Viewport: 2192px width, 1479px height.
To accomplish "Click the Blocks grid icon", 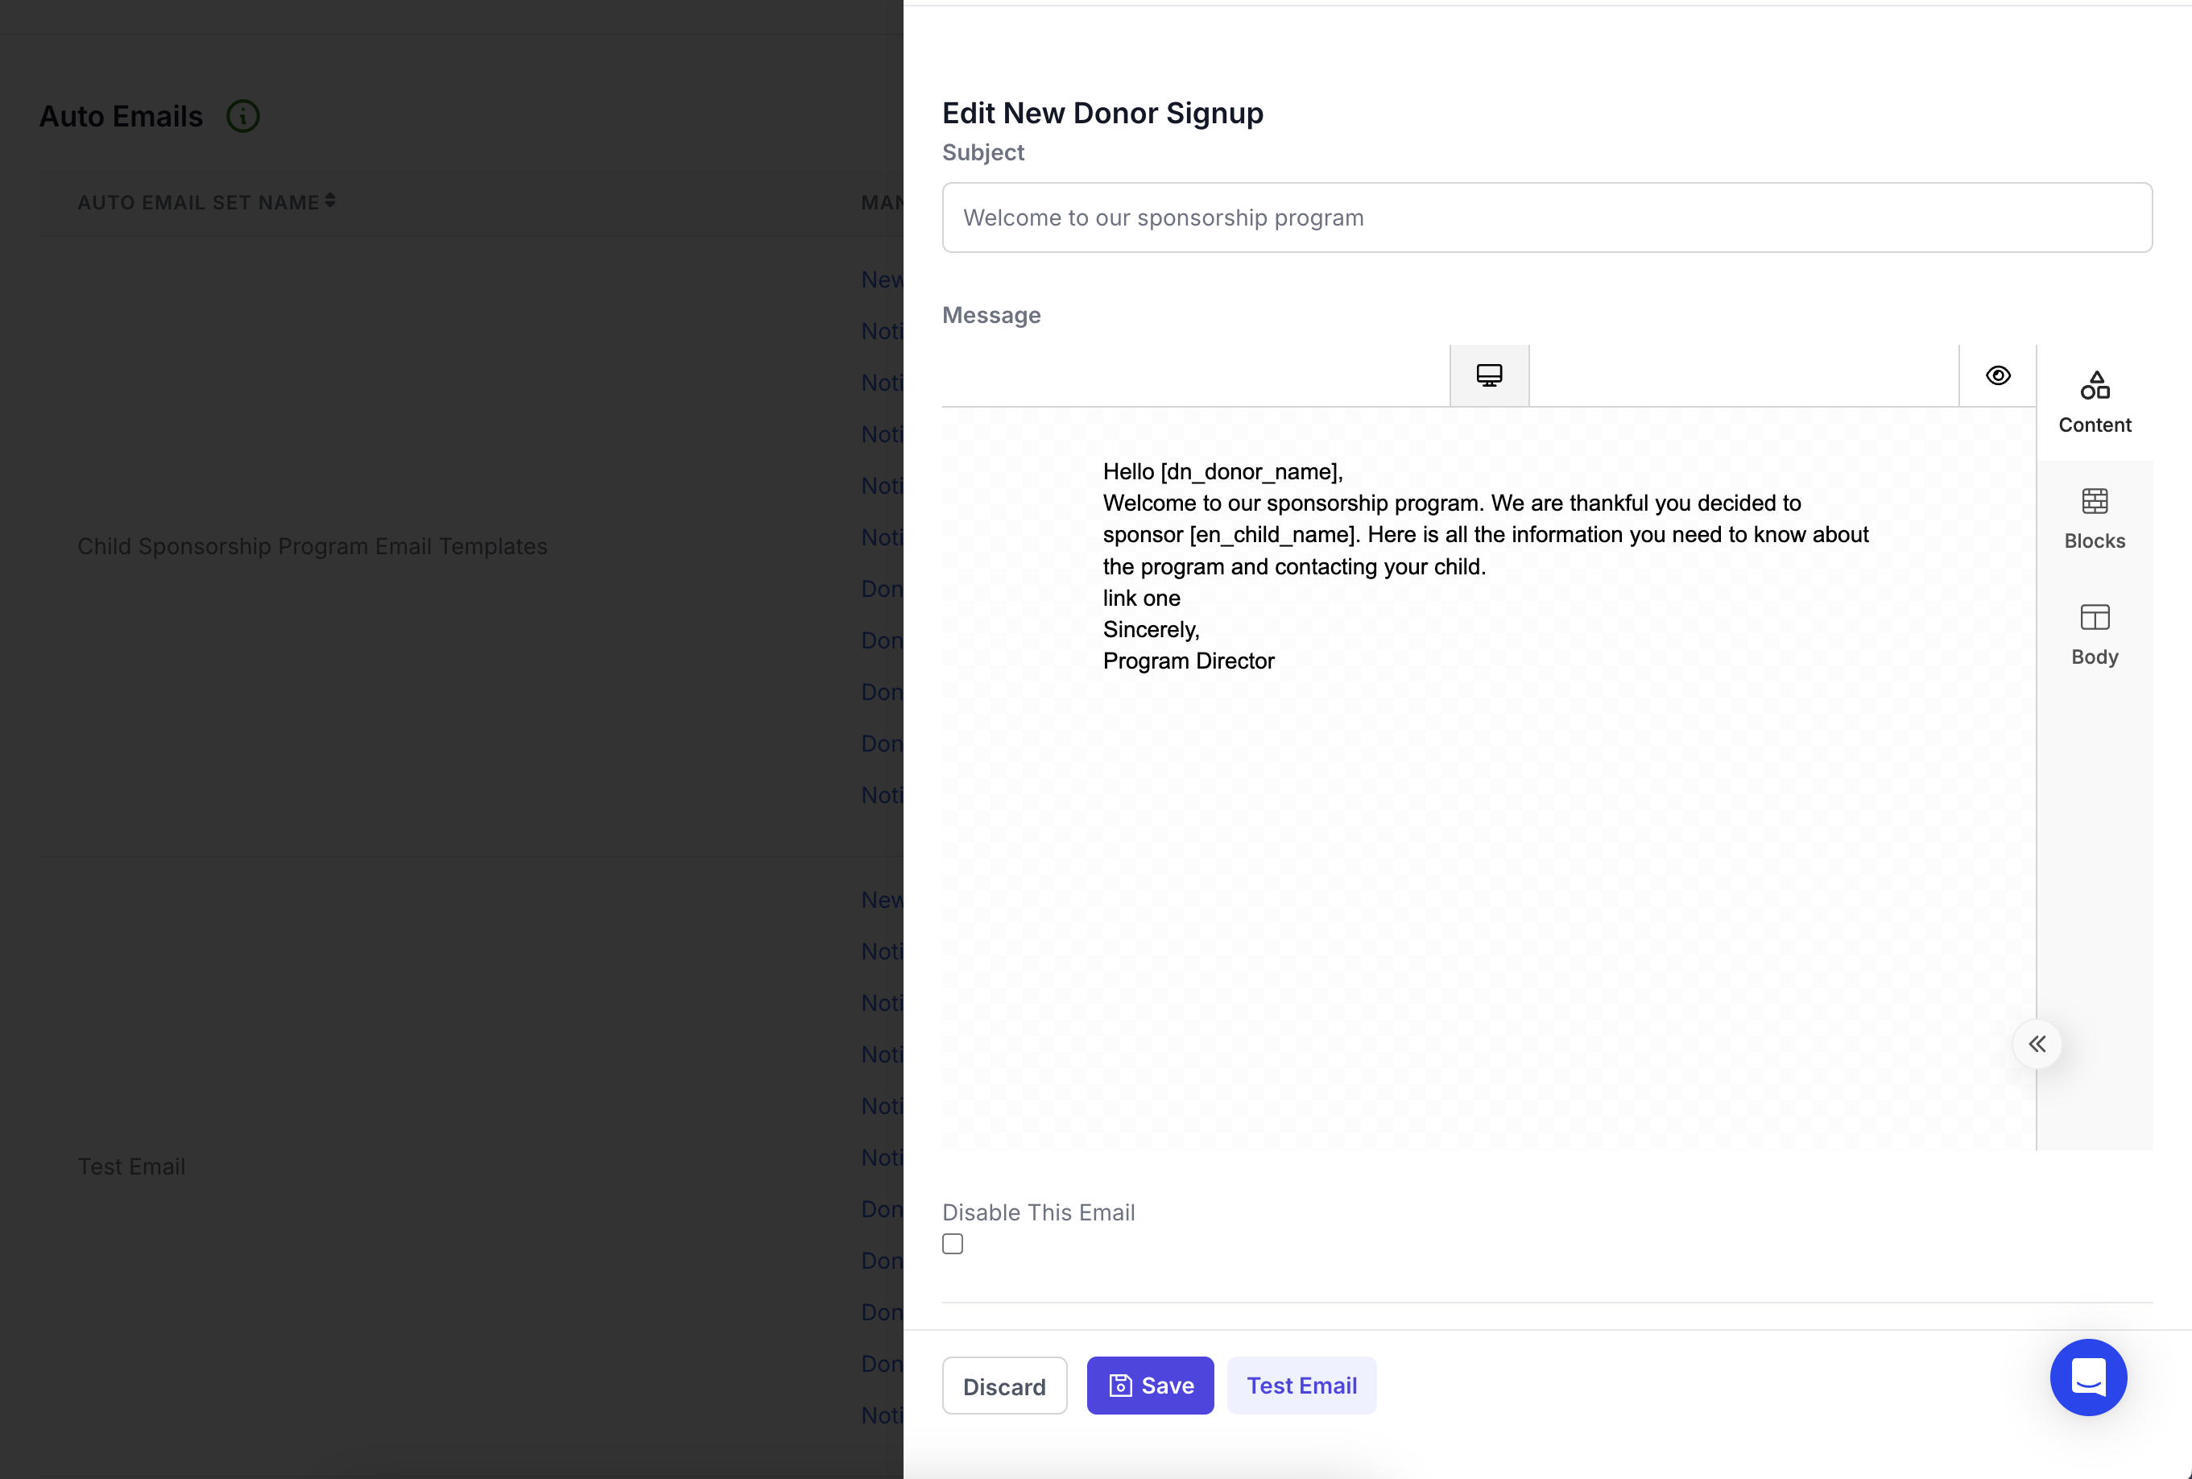I will point(2094,501).
